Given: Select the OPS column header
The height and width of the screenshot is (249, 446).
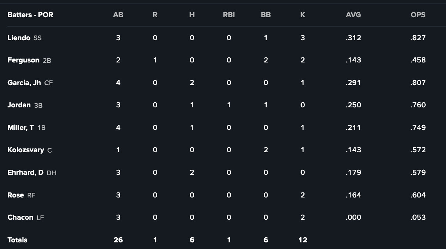Looking at the screenshot, I should coord(418,15).
